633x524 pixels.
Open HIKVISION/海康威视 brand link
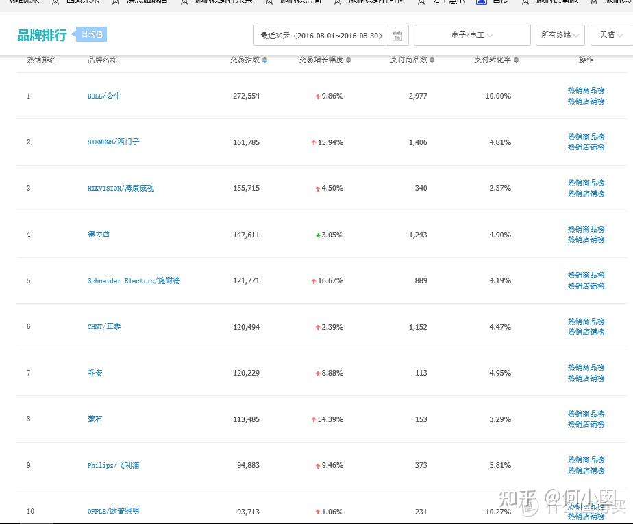click(x=121, y=188)
